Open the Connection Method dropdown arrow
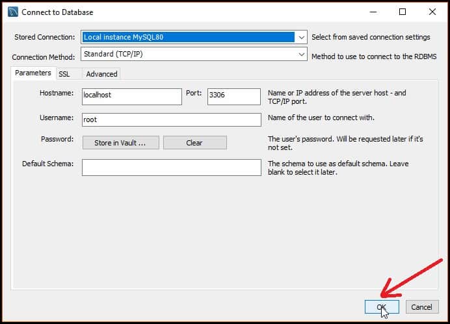This screenshot has width=450, height=324. (301, 55)
